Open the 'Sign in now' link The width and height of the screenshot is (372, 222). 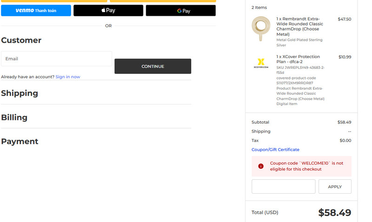68,77
